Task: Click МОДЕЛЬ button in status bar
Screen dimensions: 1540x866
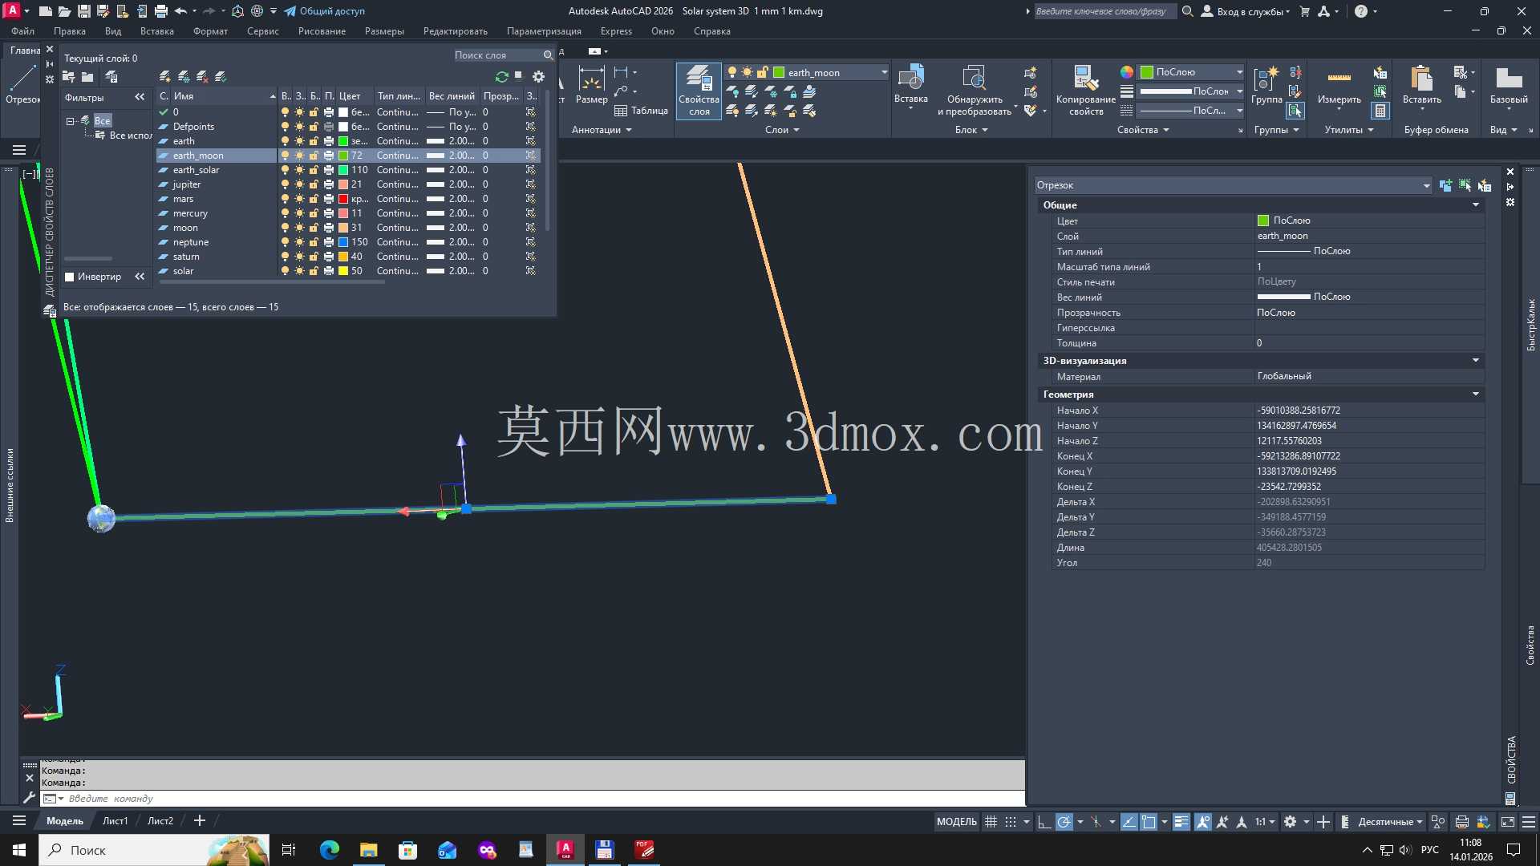Action: click(957, 822)
